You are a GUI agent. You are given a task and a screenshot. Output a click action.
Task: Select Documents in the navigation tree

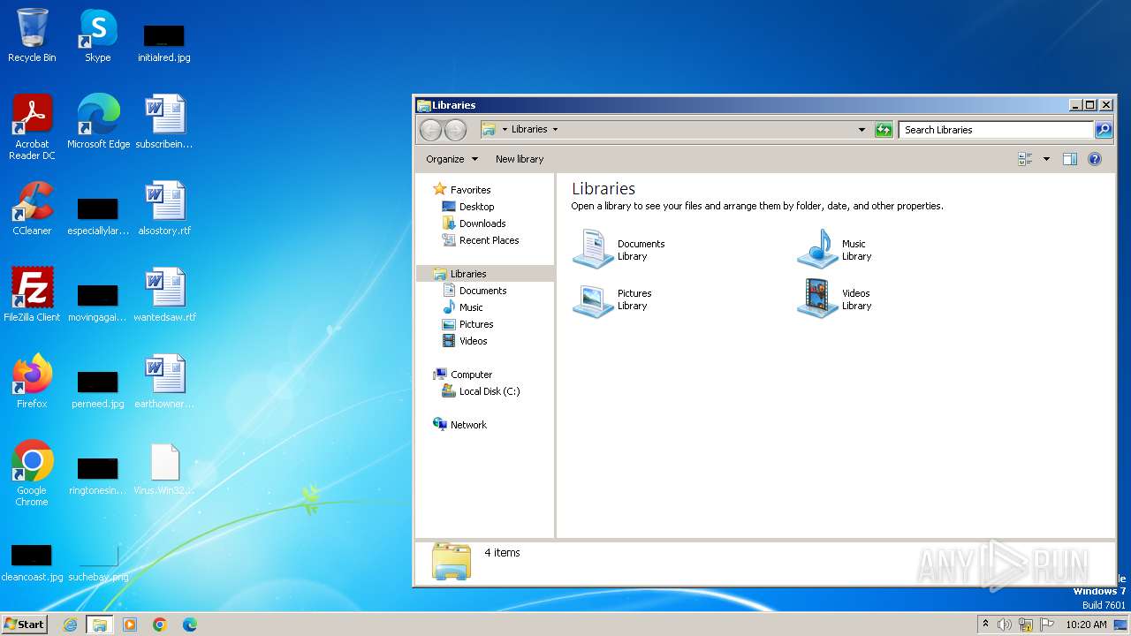click(482, 291)
